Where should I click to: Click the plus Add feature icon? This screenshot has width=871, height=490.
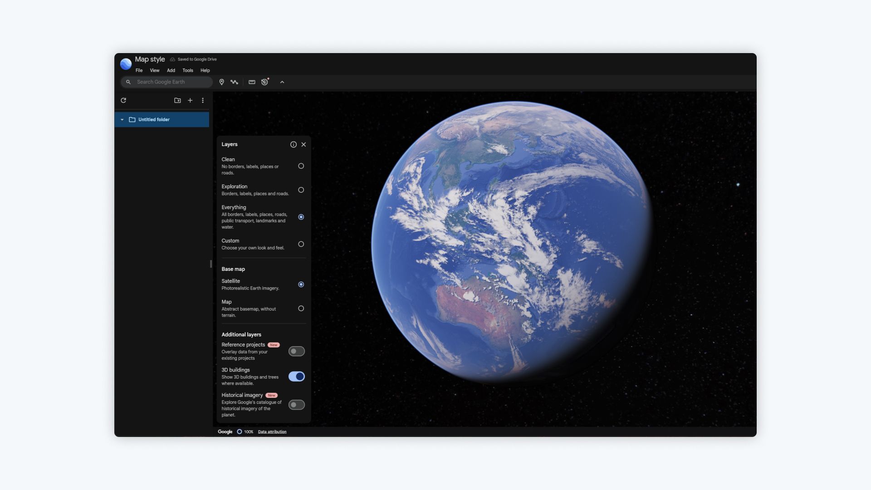190,100
